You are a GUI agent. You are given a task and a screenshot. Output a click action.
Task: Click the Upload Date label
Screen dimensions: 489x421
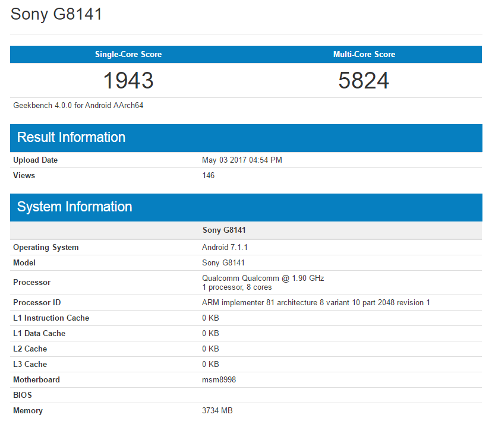pos(35,160)
